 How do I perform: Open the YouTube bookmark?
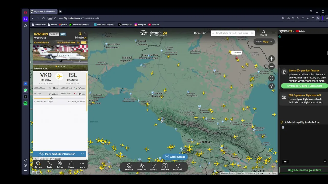point(154,25)
